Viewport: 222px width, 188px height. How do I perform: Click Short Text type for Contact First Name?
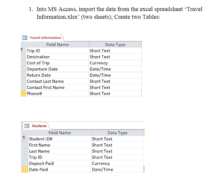pos(115,87)
